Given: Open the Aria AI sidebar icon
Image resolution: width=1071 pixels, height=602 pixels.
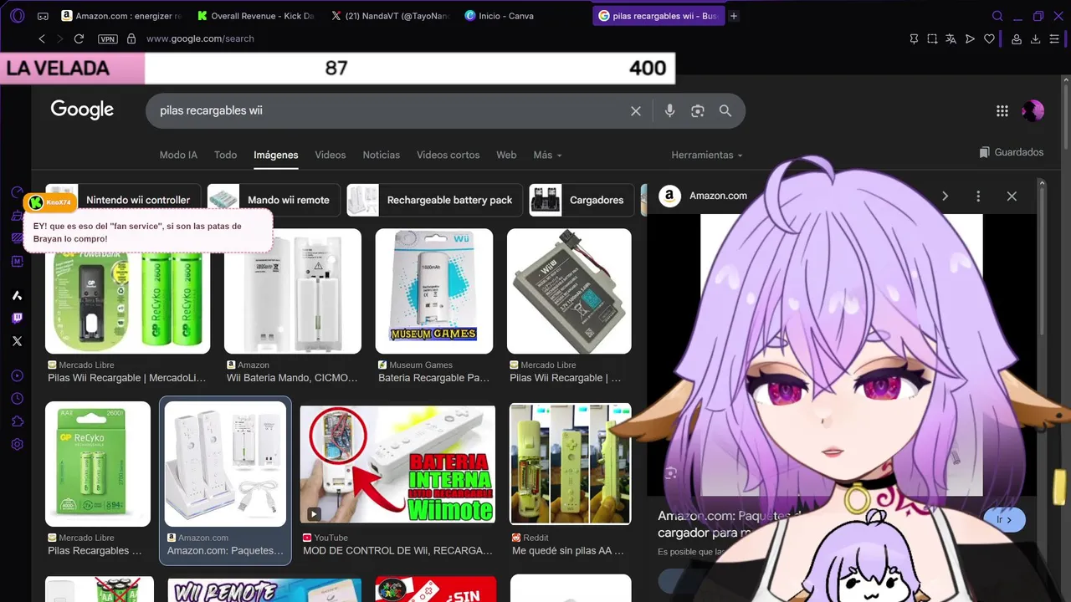Looking at the screenshot, I should [x=17, y=295].
